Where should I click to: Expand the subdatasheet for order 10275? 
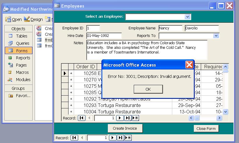pos(71,86)
